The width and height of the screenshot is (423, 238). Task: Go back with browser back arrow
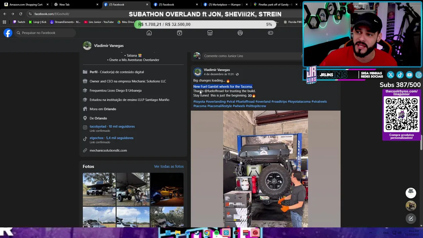(x=5, y=14)
